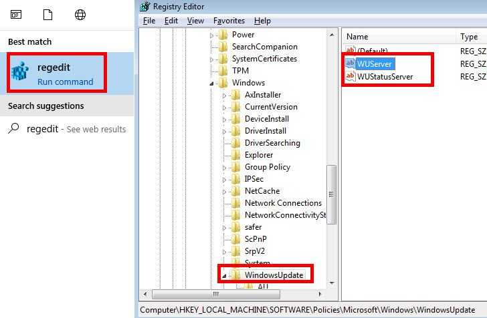Select the Apps filter icon in search
Image resolution: width=487 pixels, height=318 pixels.
(16, 15)
